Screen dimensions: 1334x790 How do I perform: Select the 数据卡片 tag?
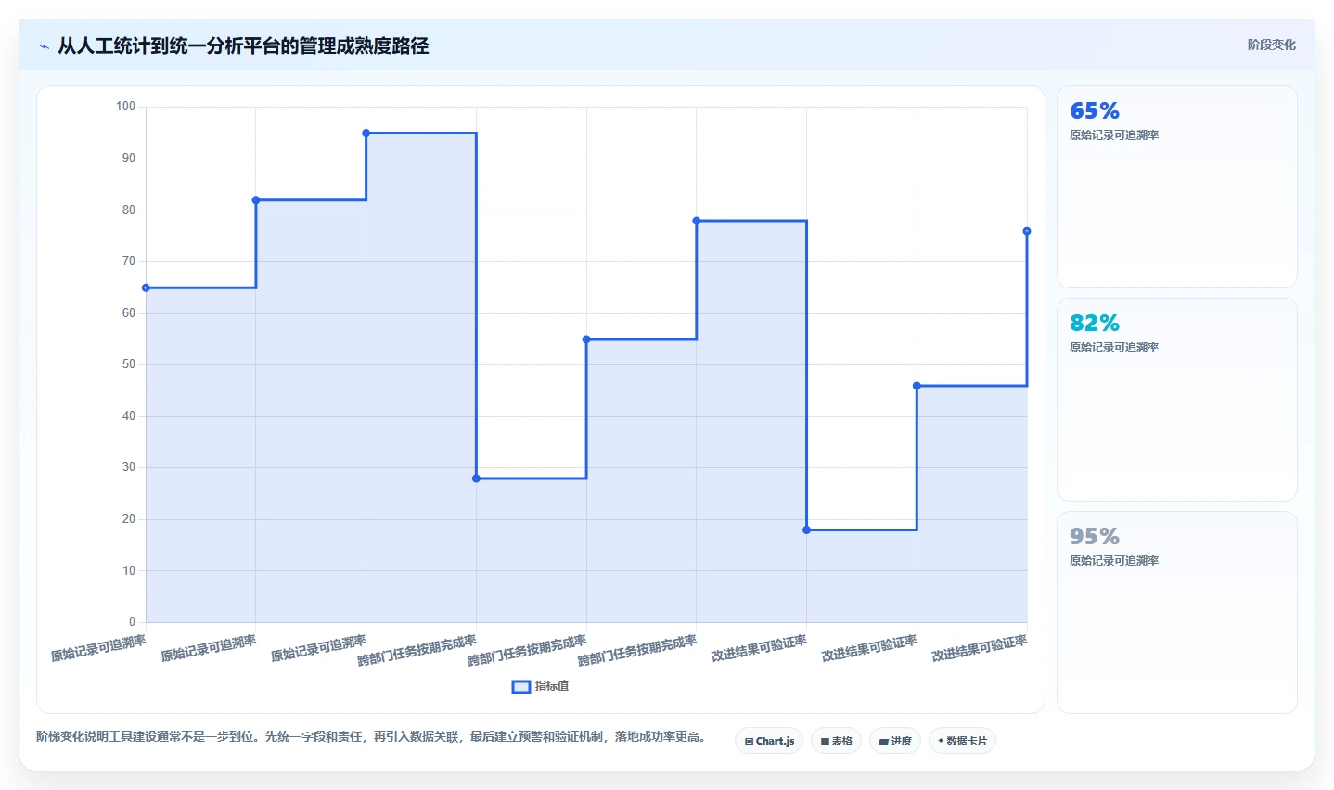962,741
